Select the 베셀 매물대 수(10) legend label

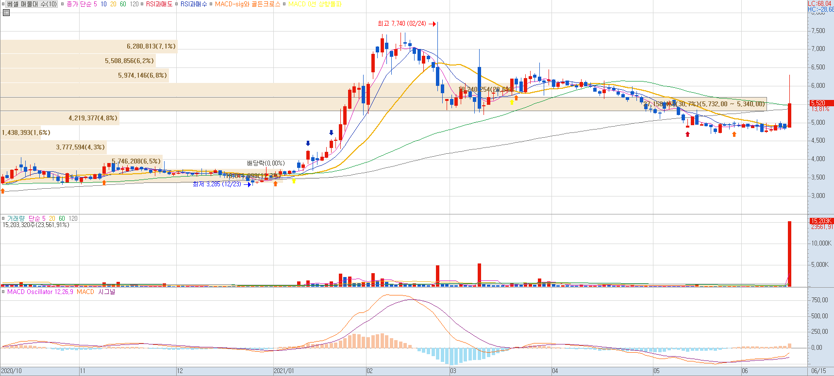[32, 4]
